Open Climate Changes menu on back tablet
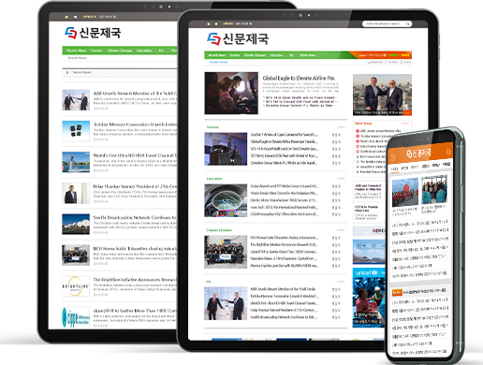The image size is (483, 365). click(120, 51)
